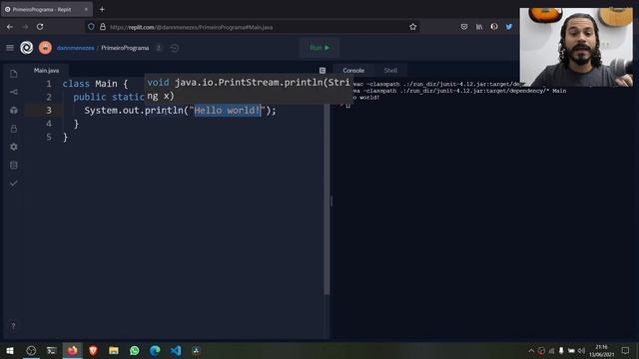Open the Secrets lock sidebar icon

(13, 129)
